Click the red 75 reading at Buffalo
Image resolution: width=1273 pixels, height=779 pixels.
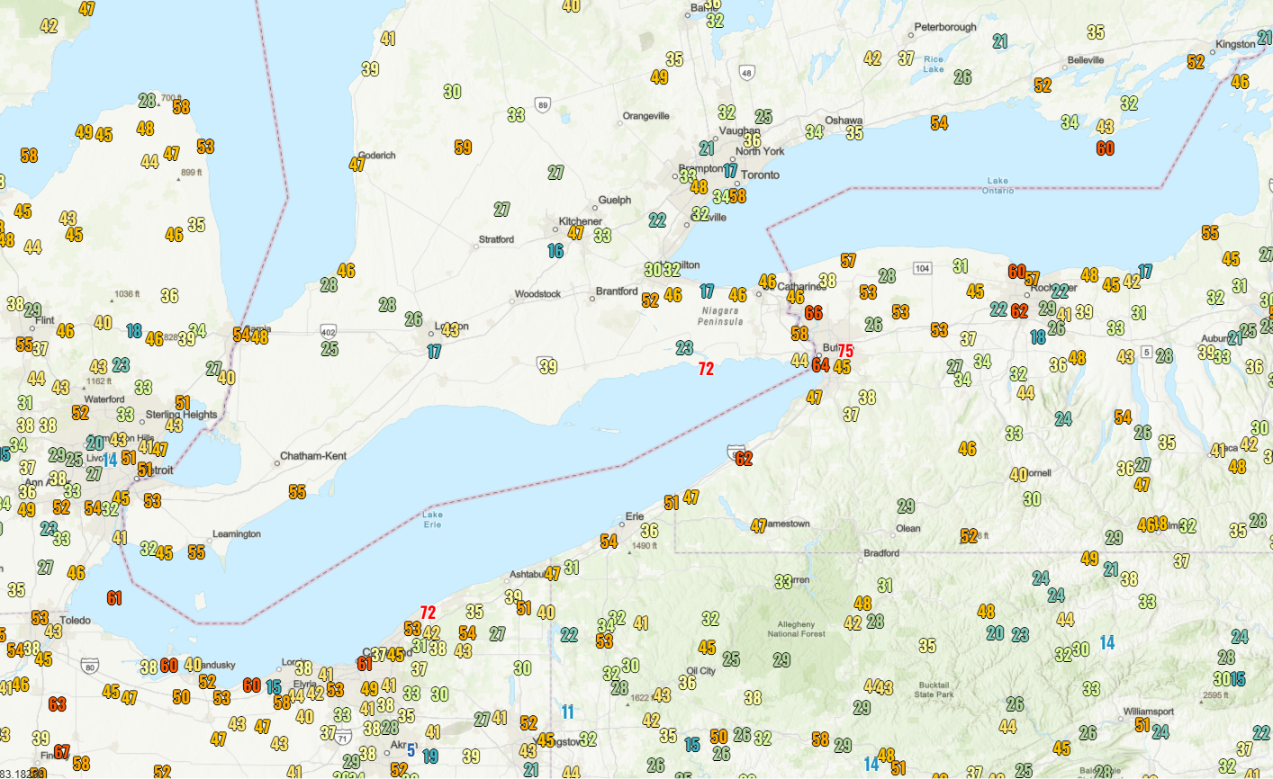tap(845, 352)
